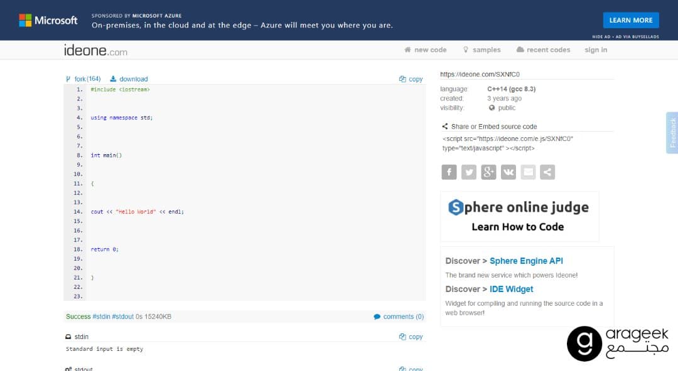This screenshot has height=371, width=678.
Task: Click the return 0; code line
Action: pos(105,249)
